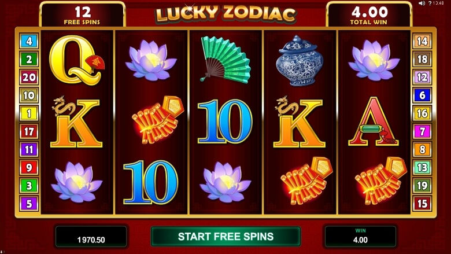Mute sound with the speaker icon
Viewport: 451px width, 254px height.
pyautogui.click(x=422, y=3)
